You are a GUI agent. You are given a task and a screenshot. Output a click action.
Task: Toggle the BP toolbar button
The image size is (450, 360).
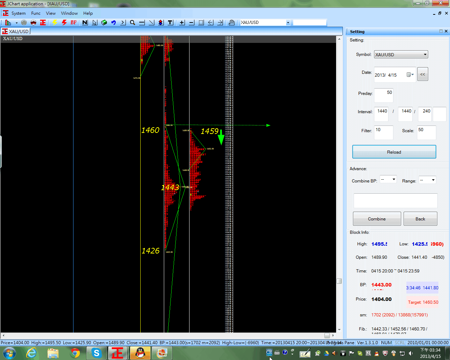tap(73, 22)
